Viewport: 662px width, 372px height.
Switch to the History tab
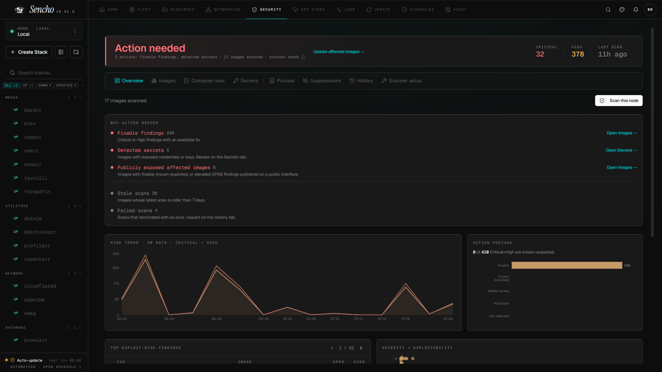[x=361, y=81]
